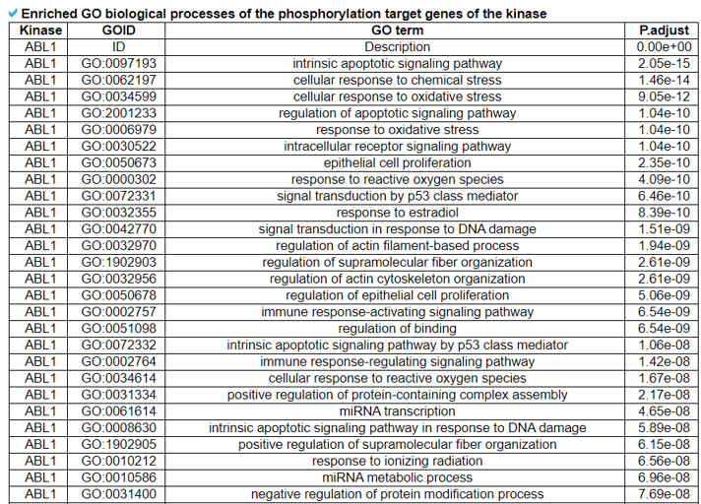
Task: Click the blue checkmark icon beside the section title
Action: (12, 14)
